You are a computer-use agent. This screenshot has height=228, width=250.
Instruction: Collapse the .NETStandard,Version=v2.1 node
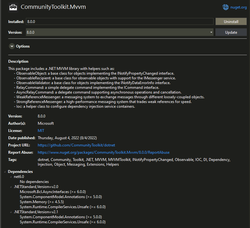point(11,212)
